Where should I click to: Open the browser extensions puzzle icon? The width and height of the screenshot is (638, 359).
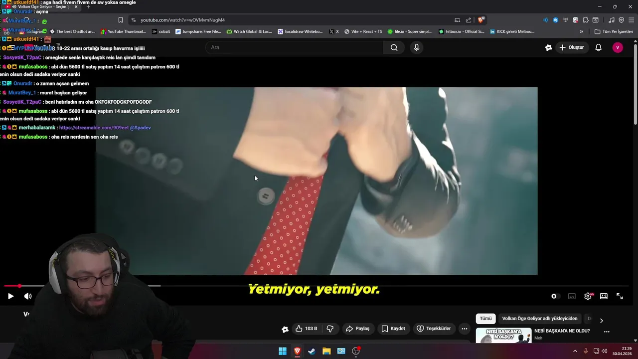tap(585, 20)
